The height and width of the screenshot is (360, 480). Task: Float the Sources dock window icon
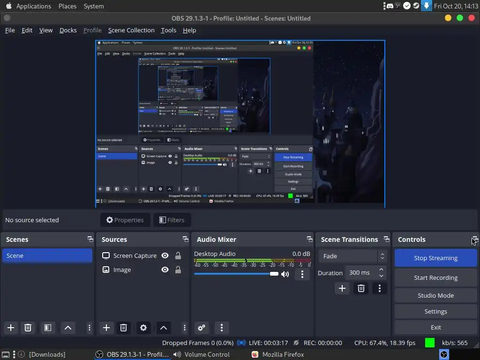pyautogui.click(x=186, y=239)
